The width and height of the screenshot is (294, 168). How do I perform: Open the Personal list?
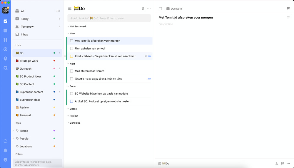[37, 115]
